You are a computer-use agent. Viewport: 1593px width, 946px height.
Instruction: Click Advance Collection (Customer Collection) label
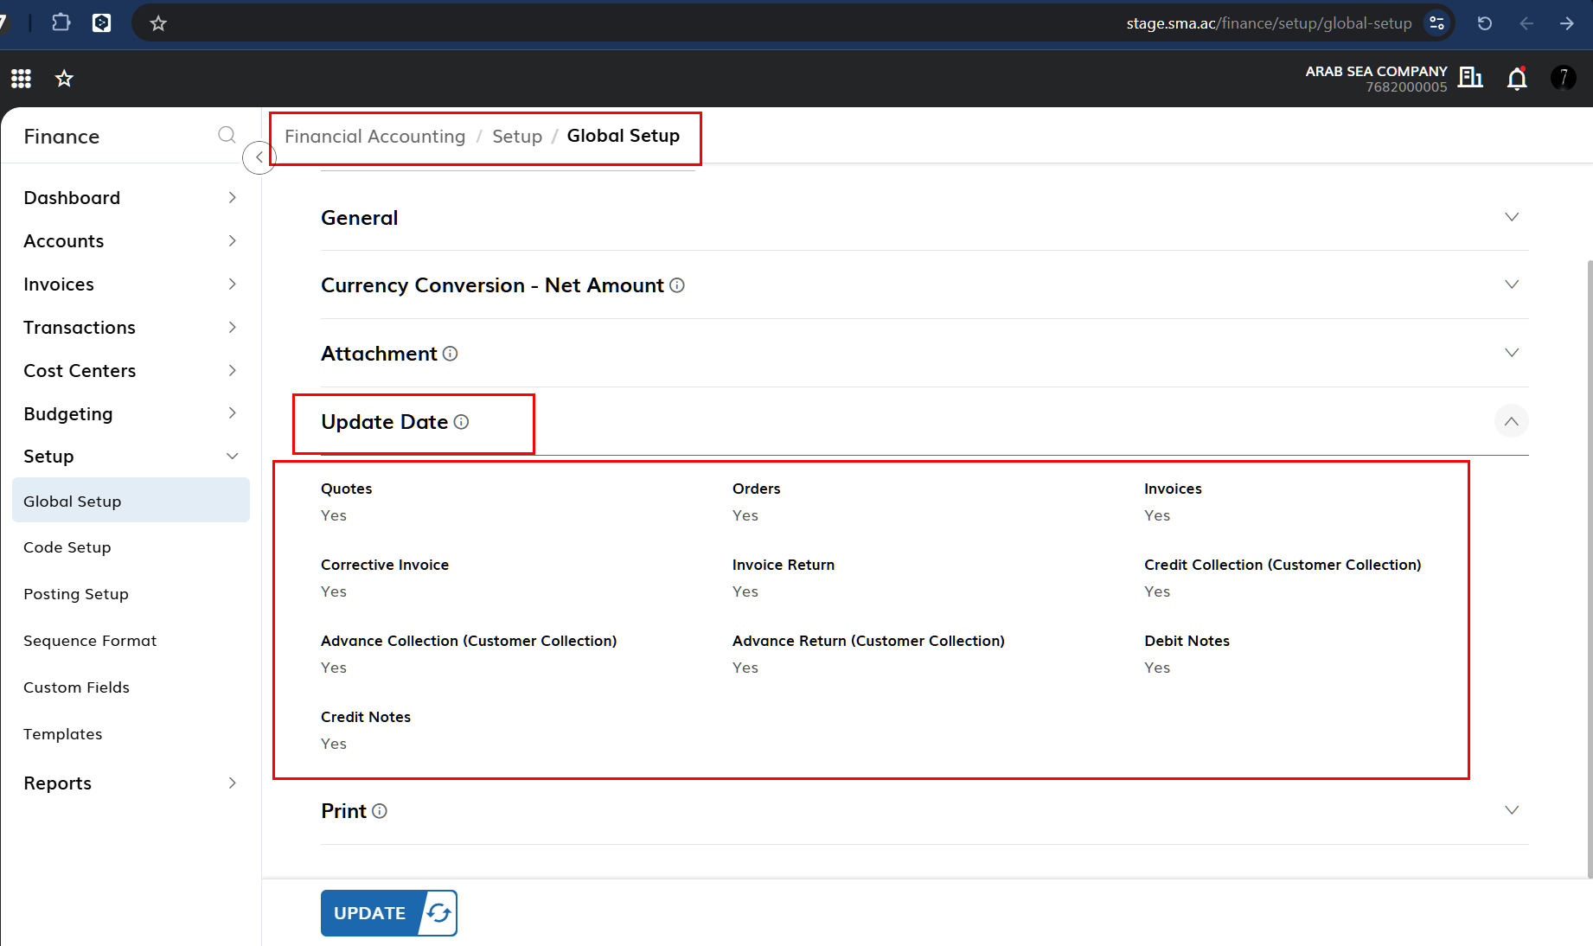click(x=469, y=641)
